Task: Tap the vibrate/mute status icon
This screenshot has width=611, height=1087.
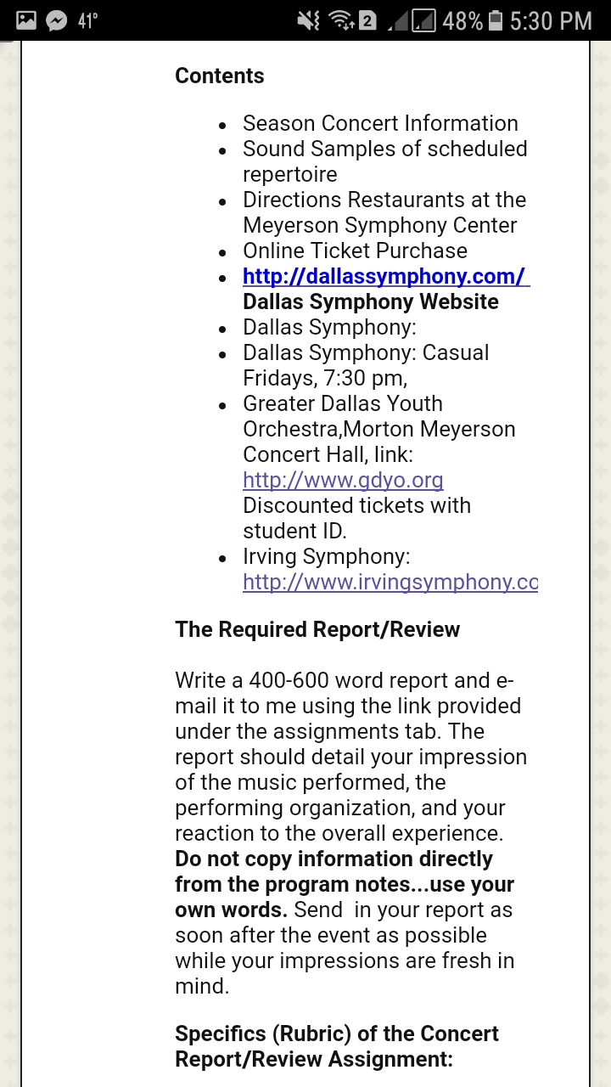Action: click(308, 20)
